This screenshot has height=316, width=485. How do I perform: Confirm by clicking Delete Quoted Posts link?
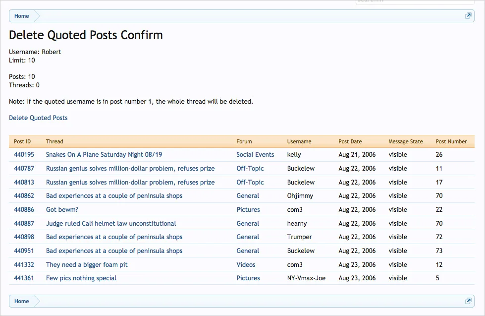[38, 118]
